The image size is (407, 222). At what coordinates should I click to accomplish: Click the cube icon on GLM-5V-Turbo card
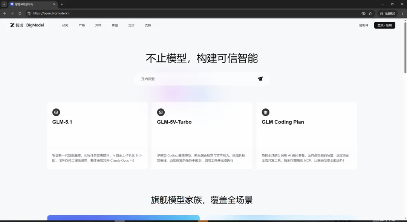point(161,112)
